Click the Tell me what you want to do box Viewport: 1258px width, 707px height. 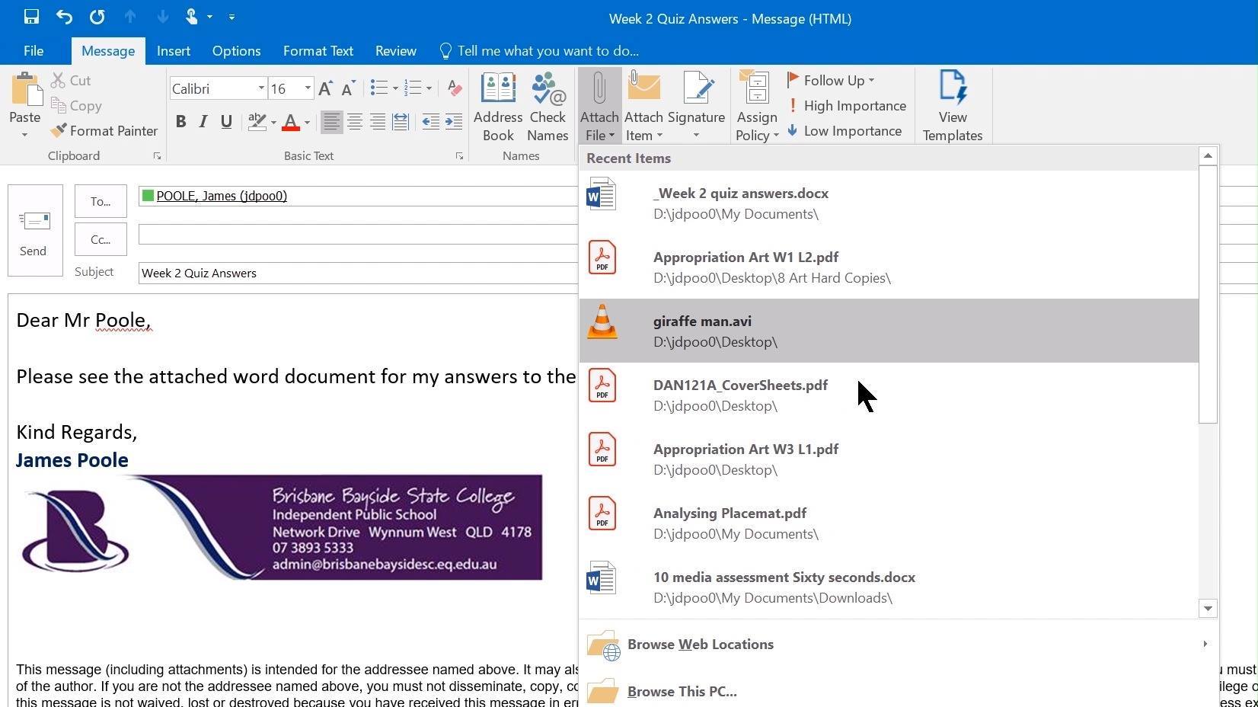point(539,51)
